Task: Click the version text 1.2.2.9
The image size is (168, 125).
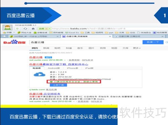Action: tap(62, 72)
